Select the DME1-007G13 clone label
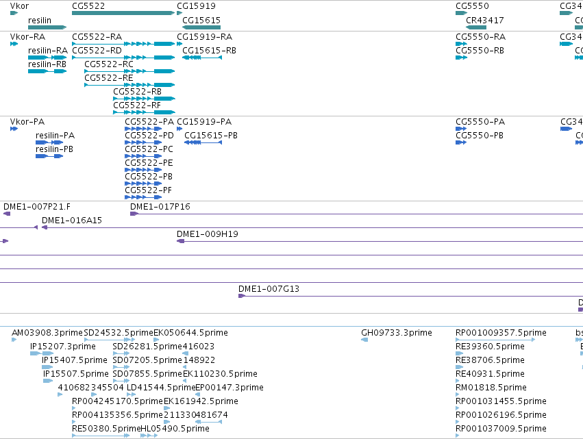The height and width of the screenshot is (439, 583). [269, 289]
